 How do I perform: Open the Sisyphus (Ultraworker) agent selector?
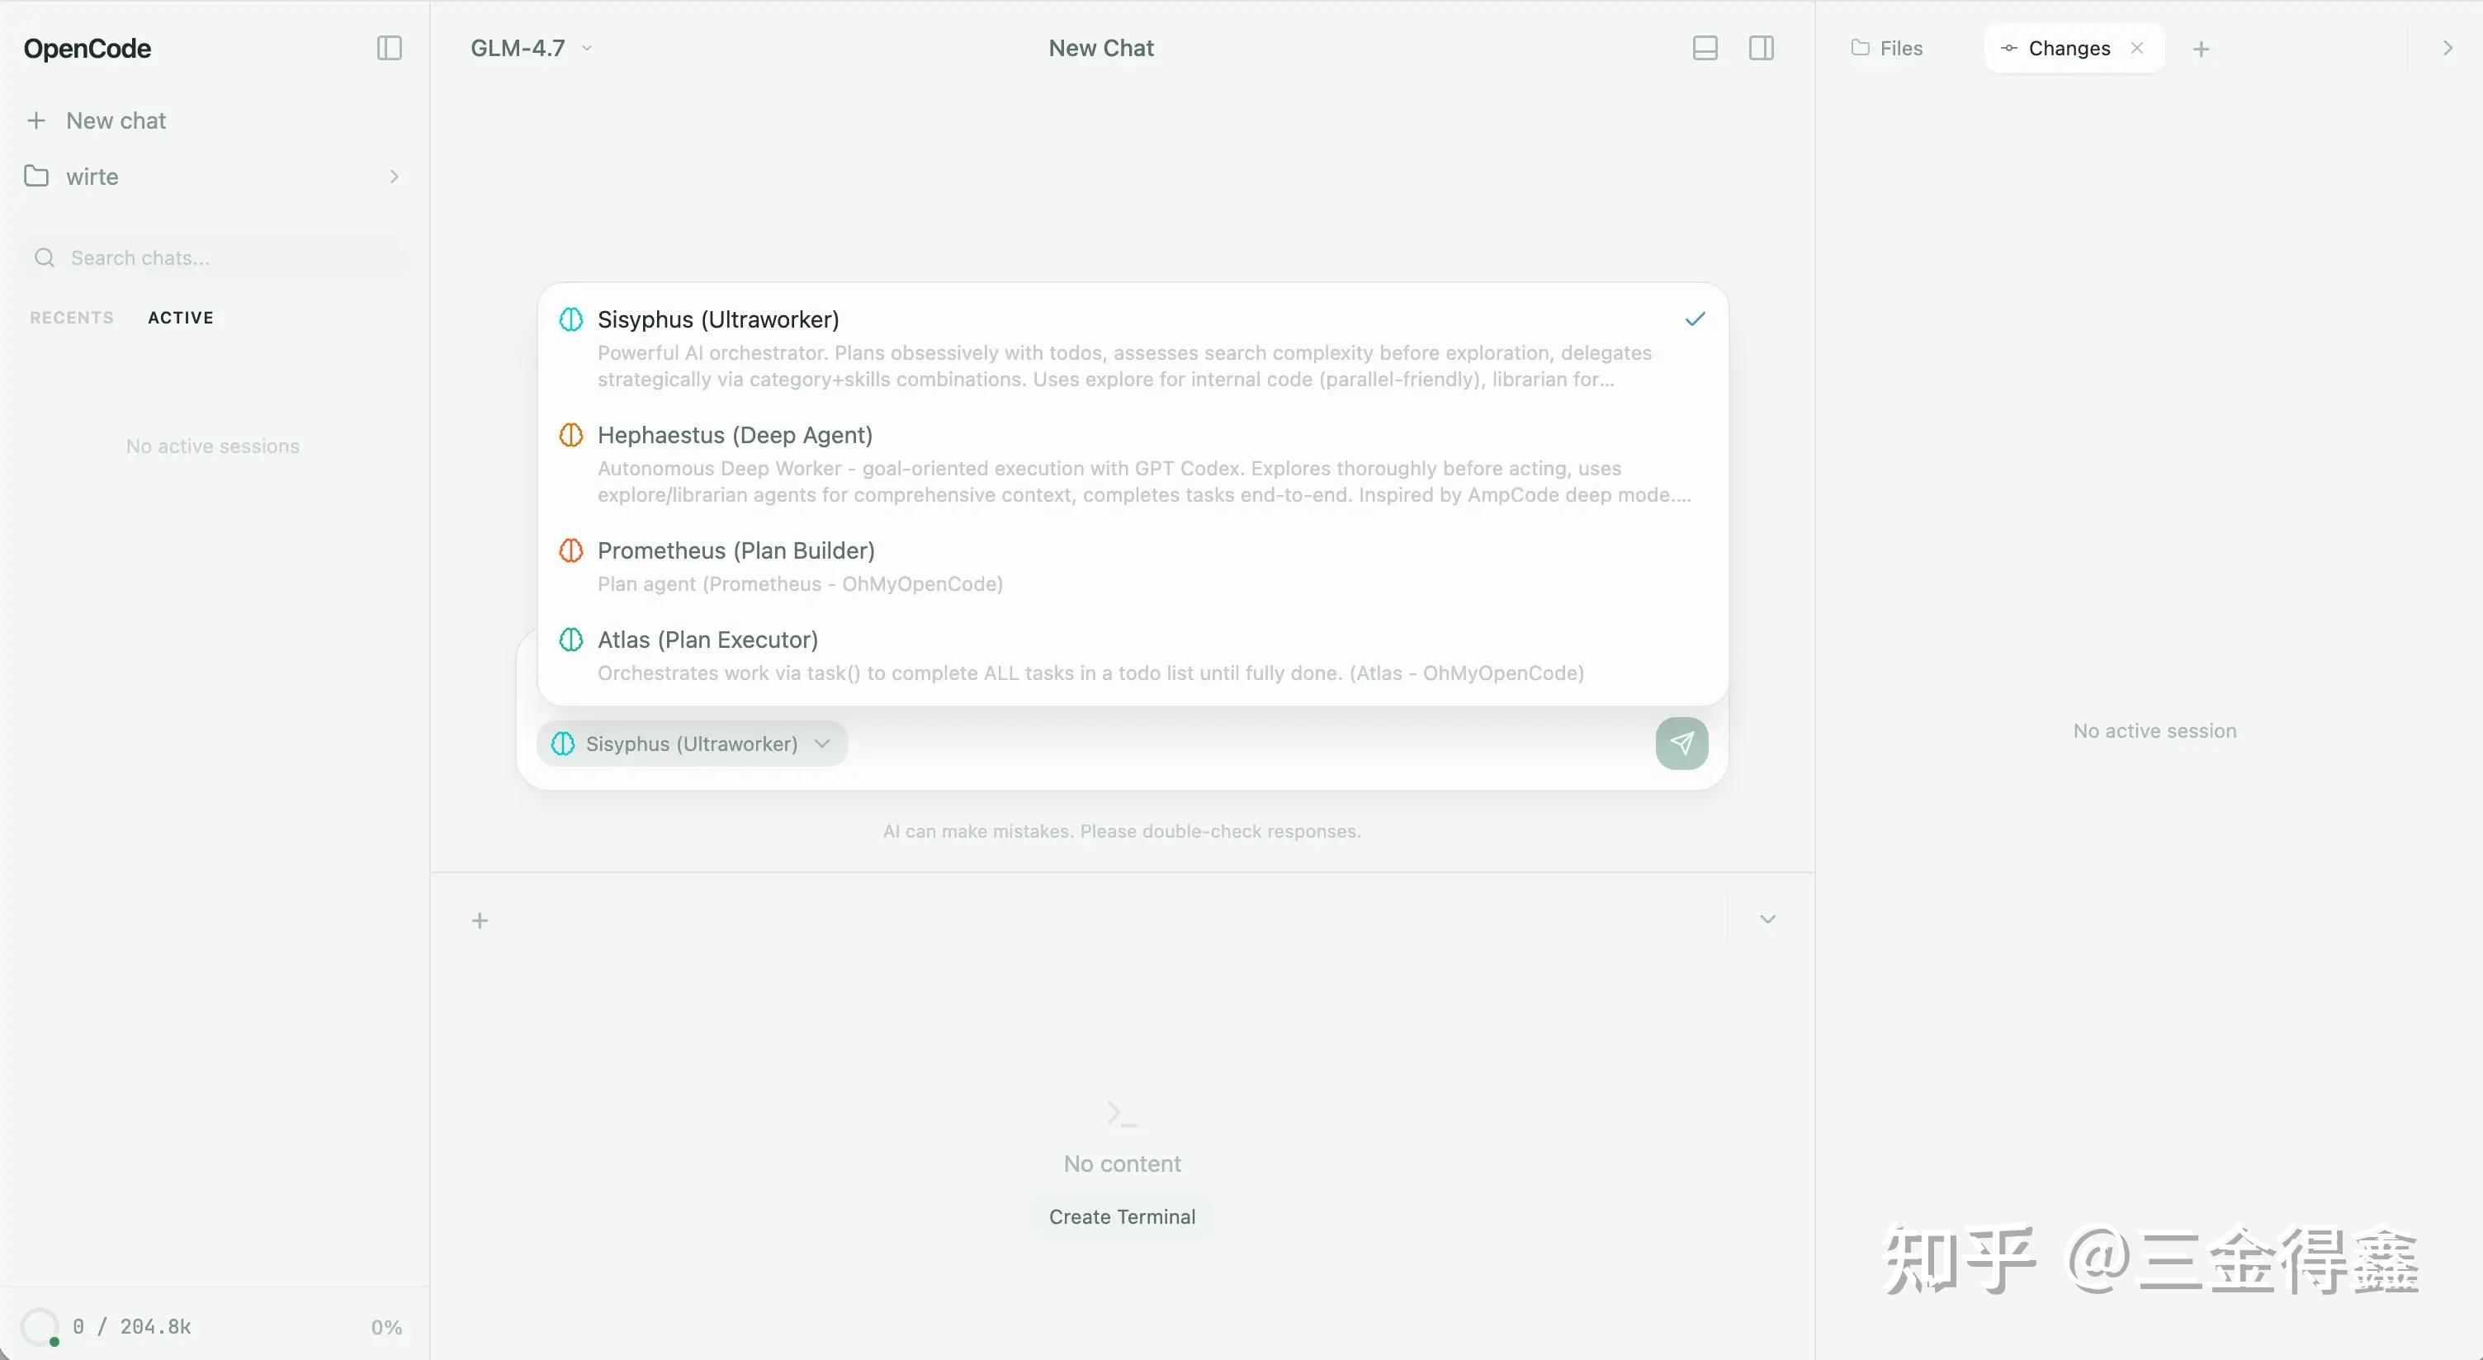pyautogui.click(x=691, y=744)
